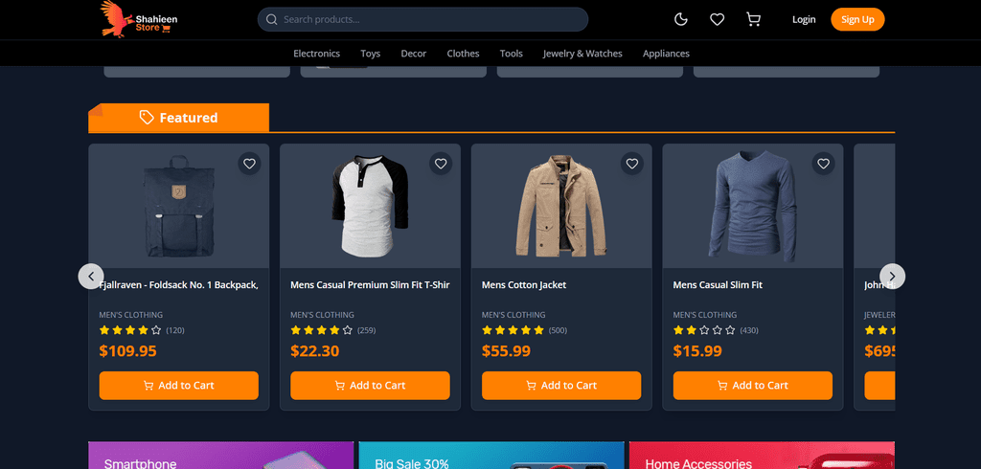This screenshot has height=469, width=981.
Task: Open the Electronics category
Action: point(316,54)
